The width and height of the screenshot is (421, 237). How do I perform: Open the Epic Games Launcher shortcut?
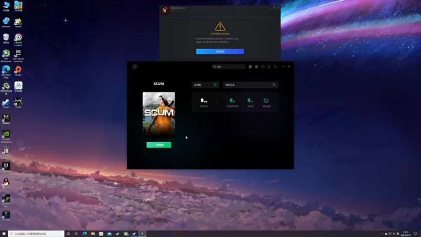tap(18, 56)
